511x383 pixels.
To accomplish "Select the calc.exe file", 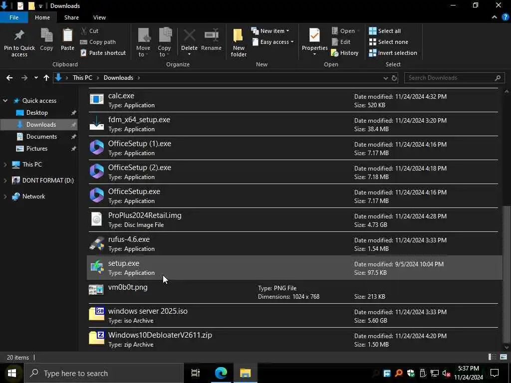I will (293, 100).
